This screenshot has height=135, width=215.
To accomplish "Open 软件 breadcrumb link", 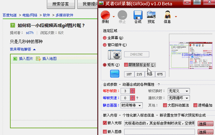I will (46, 15).
